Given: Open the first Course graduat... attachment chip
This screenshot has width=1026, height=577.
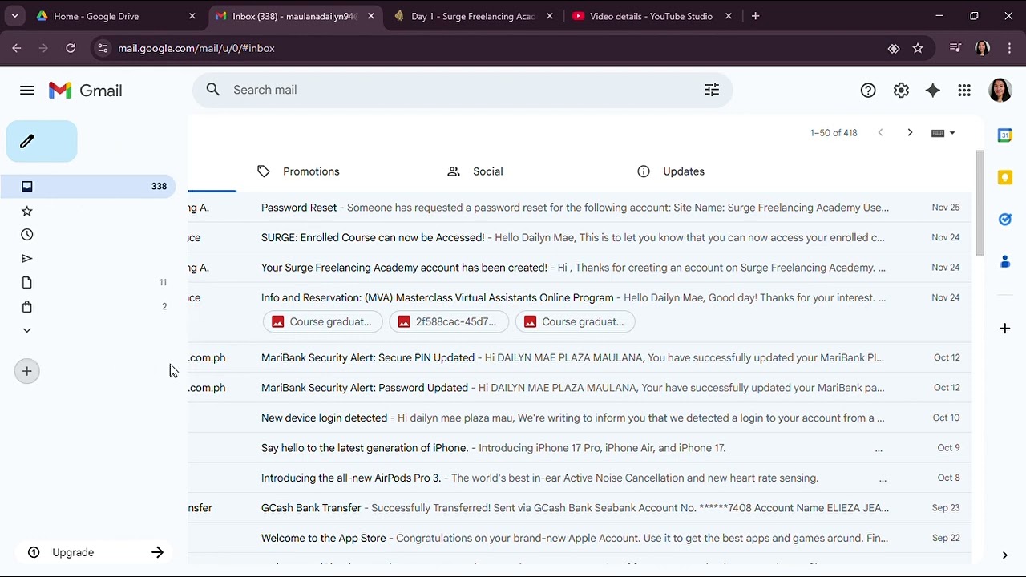Looking at the screenshot, I should click(322, 321).
